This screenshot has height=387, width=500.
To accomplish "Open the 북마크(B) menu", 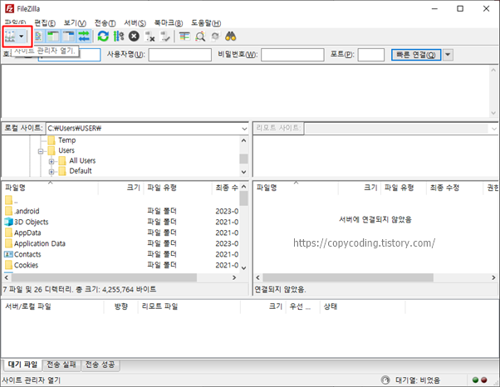I will tap(169, 23).
